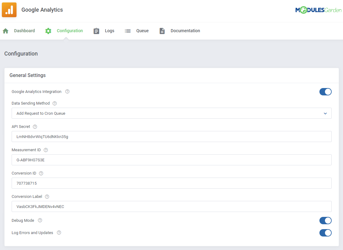The image size is (343, 250).
Task: Click the Logs clipboard icon
Action: (x=96, y=31)
